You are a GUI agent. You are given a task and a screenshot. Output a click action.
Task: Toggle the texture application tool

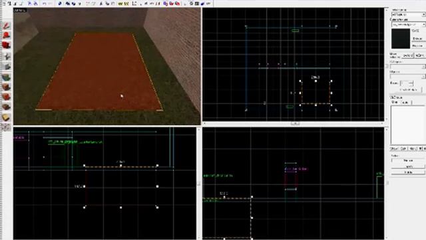6,77
